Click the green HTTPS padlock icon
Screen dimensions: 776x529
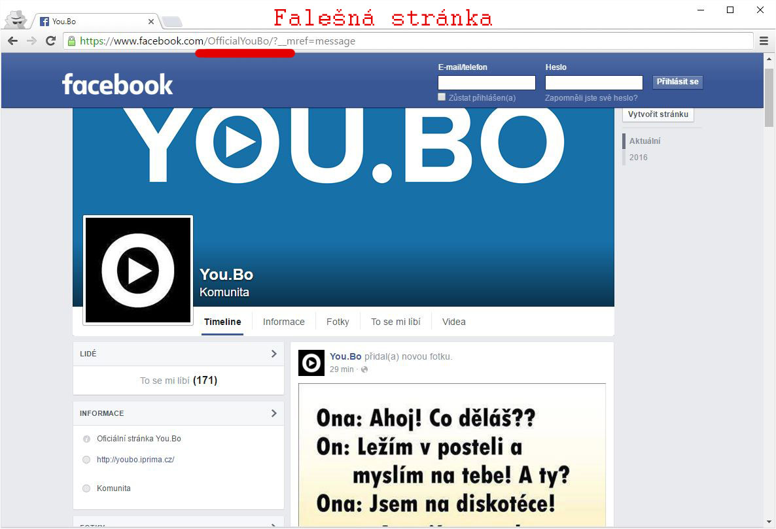click(x=72, y=41)
